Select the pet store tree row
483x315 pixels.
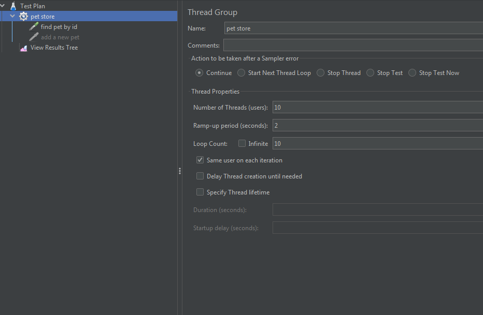89,16
